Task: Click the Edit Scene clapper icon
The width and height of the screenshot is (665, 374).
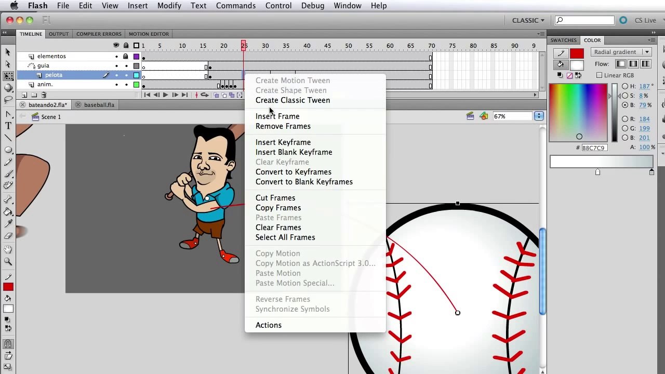Action: pyautogui.click(x=470, y=116)
